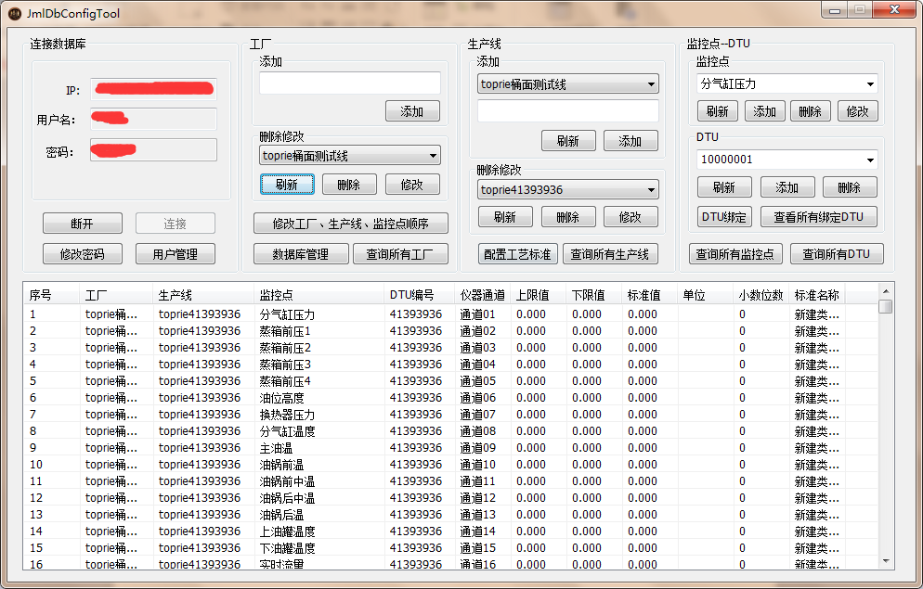Click the empty factory 添加 input field
Image resolution: width=923 pixels, height=589 pixels.
(350, 83)
